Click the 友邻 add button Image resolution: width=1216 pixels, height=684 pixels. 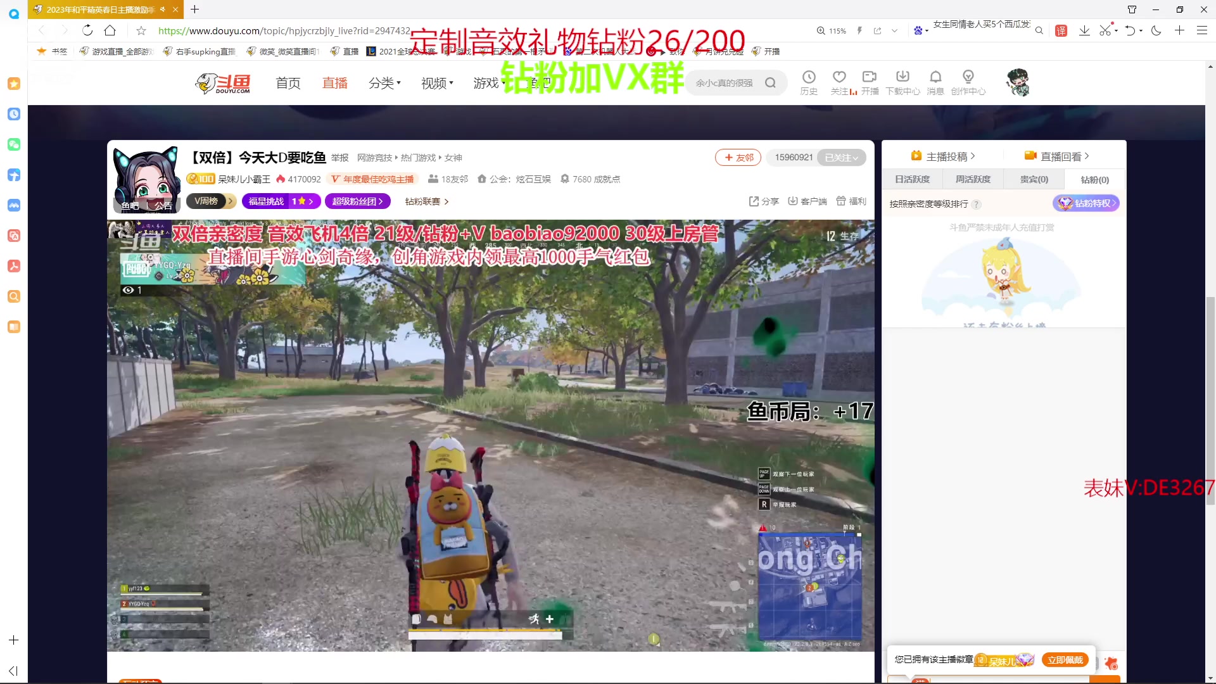pyautogui.click(x=738, y=157)
